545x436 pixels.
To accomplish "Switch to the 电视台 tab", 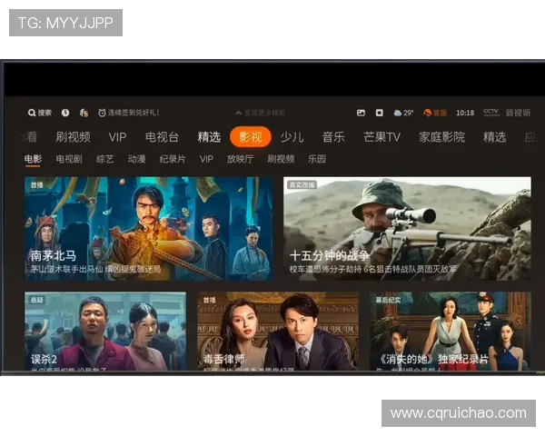I will pyautogui.click(x=162, y=137).
